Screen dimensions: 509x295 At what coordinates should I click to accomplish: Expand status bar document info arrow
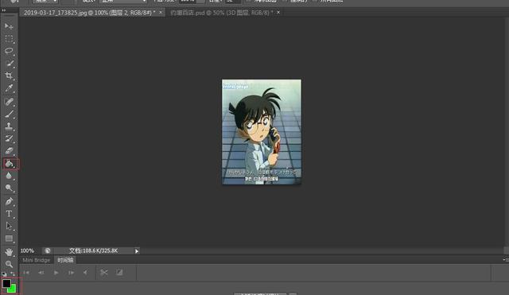(137, 250)
